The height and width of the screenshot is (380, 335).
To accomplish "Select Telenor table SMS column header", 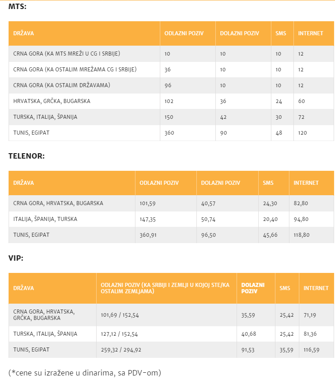I will [274, 183].
